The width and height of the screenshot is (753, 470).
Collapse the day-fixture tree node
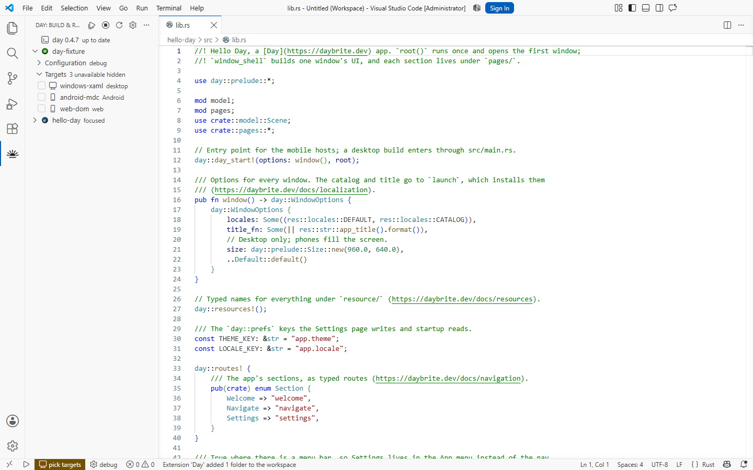pyautogui.click(x=35, y=51)
